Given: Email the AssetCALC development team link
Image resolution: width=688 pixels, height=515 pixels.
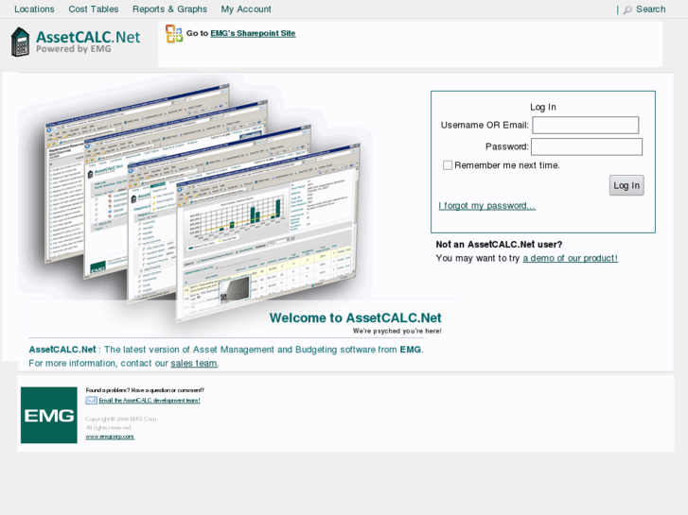Looking at the screenshot, I should (150, 400).
